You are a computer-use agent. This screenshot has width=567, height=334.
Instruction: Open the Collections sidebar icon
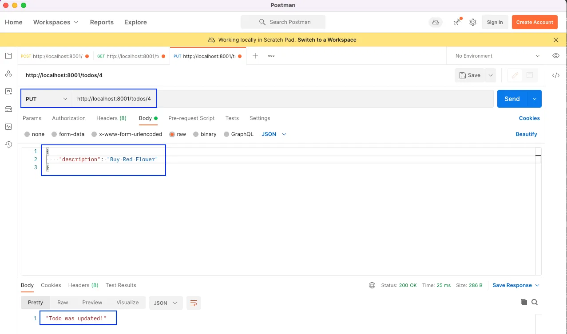[8, 56]
